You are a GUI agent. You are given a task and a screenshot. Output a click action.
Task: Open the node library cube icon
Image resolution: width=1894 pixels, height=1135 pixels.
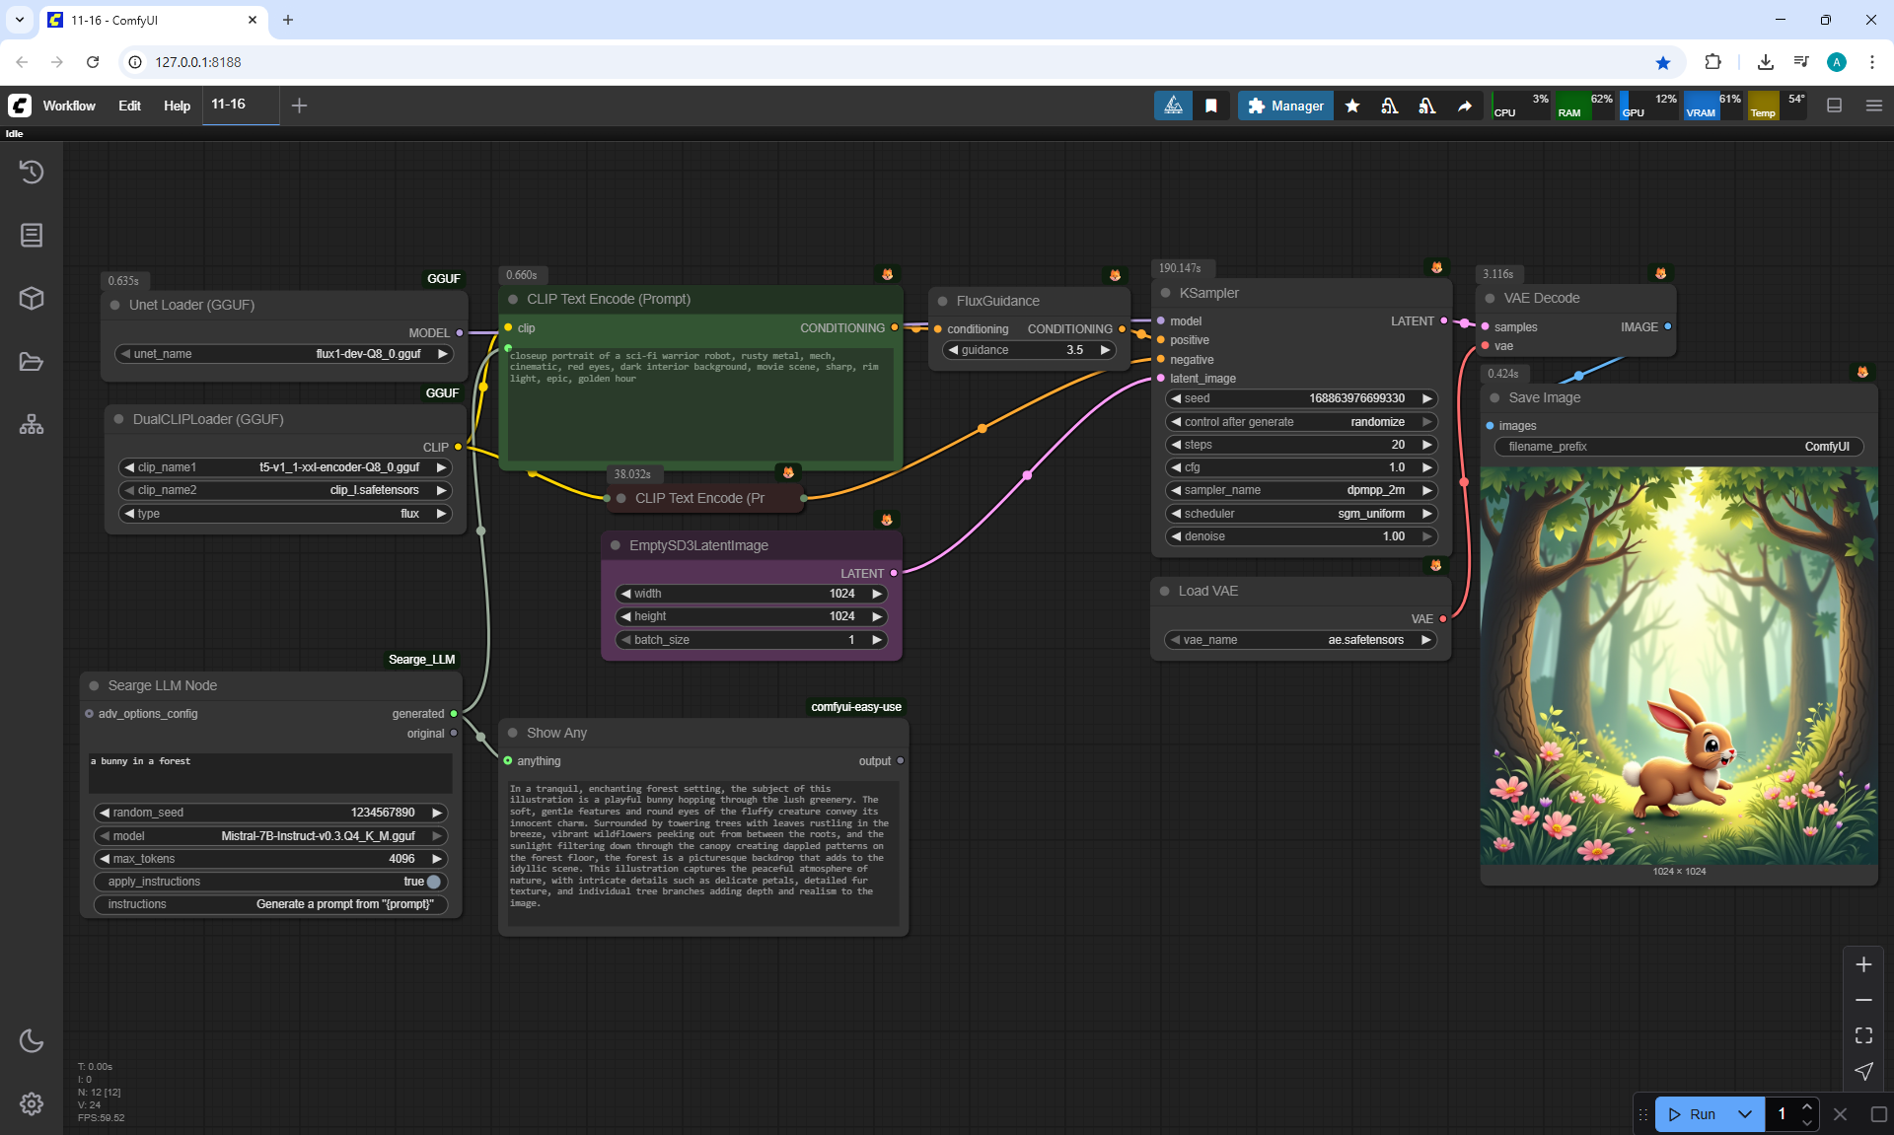click(32, 298)
